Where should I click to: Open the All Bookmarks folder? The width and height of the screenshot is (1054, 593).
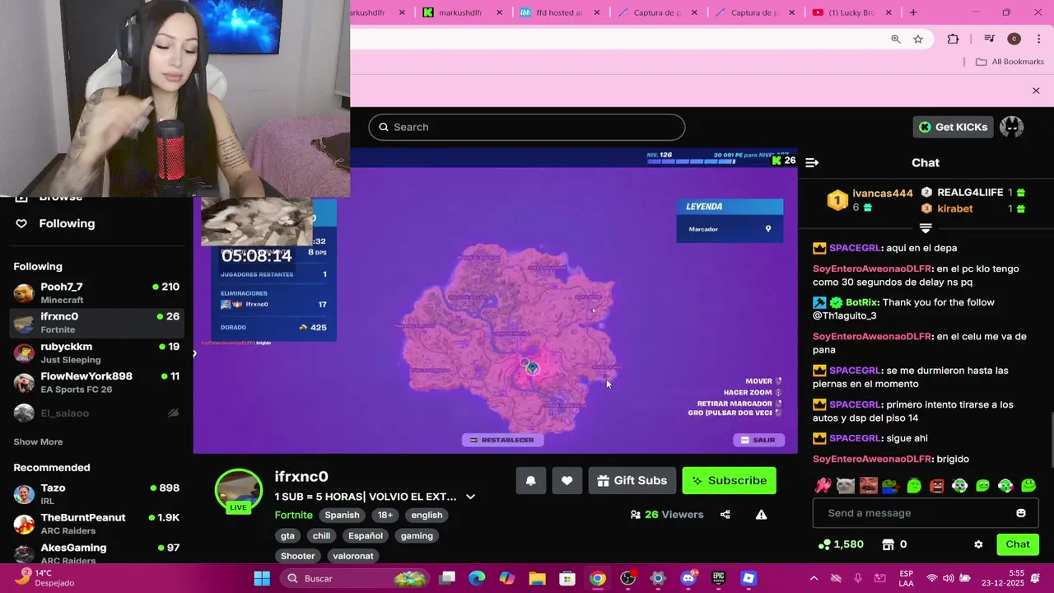click(1010, 62)
